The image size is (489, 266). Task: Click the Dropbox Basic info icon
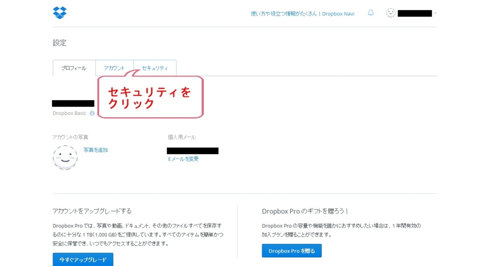(x=92, y=113)
